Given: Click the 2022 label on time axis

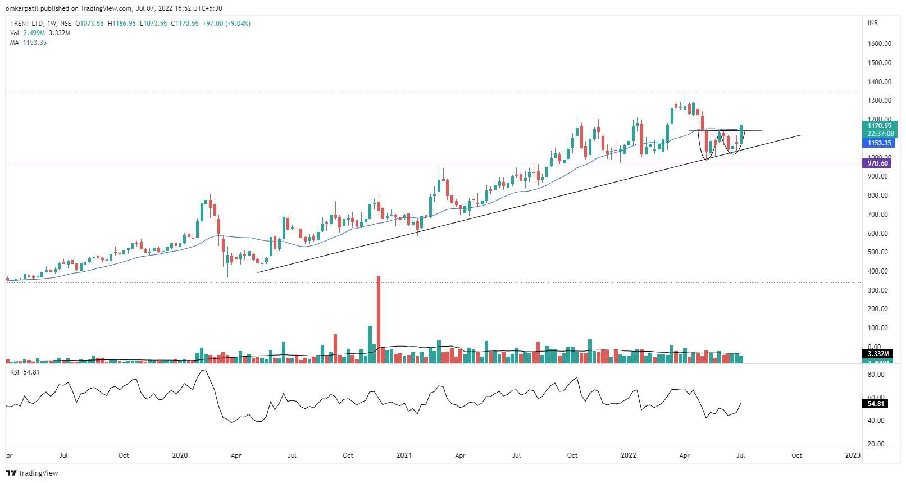Looking at the screenshot, I should (x=628, y=455).
